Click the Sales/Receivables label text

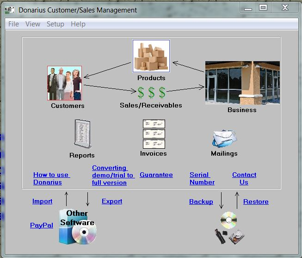[151, 105]
